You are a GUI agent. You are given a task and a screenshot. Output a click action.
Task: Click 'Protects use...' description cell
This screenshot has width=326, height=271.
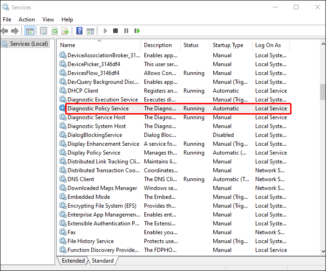[x=161, y=241]
